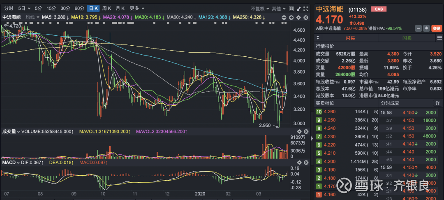Switch to 30分 chart interval
The image size is (444, 200).
(65, 9)
